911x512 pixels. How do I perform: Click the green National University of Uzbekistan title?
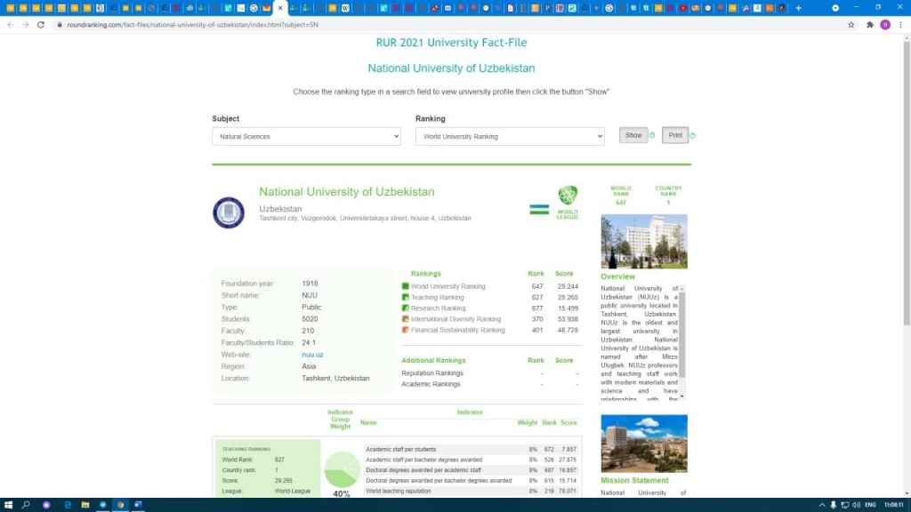[x=347, y=192]
